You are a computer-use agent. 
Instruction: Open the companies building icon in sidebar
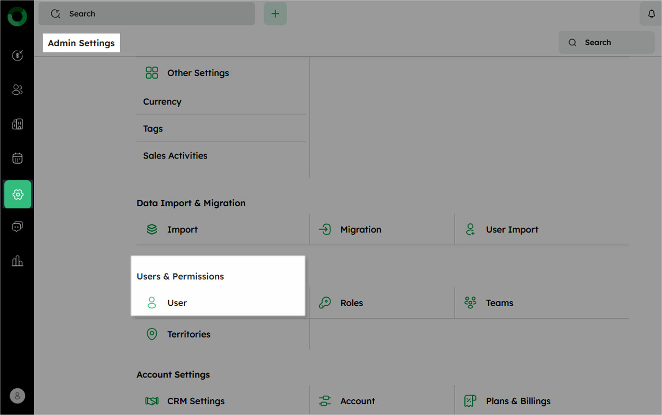click(17, 124)
